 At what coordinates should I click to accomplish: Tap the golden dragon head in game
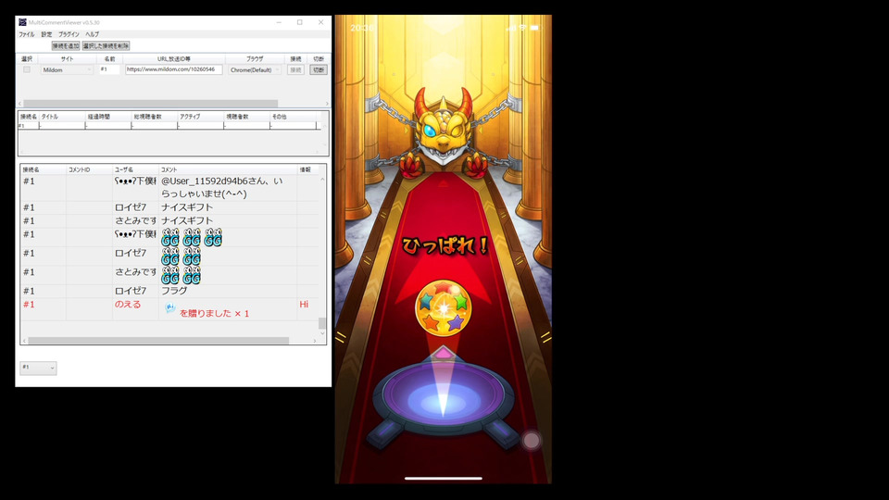[443, 129]
